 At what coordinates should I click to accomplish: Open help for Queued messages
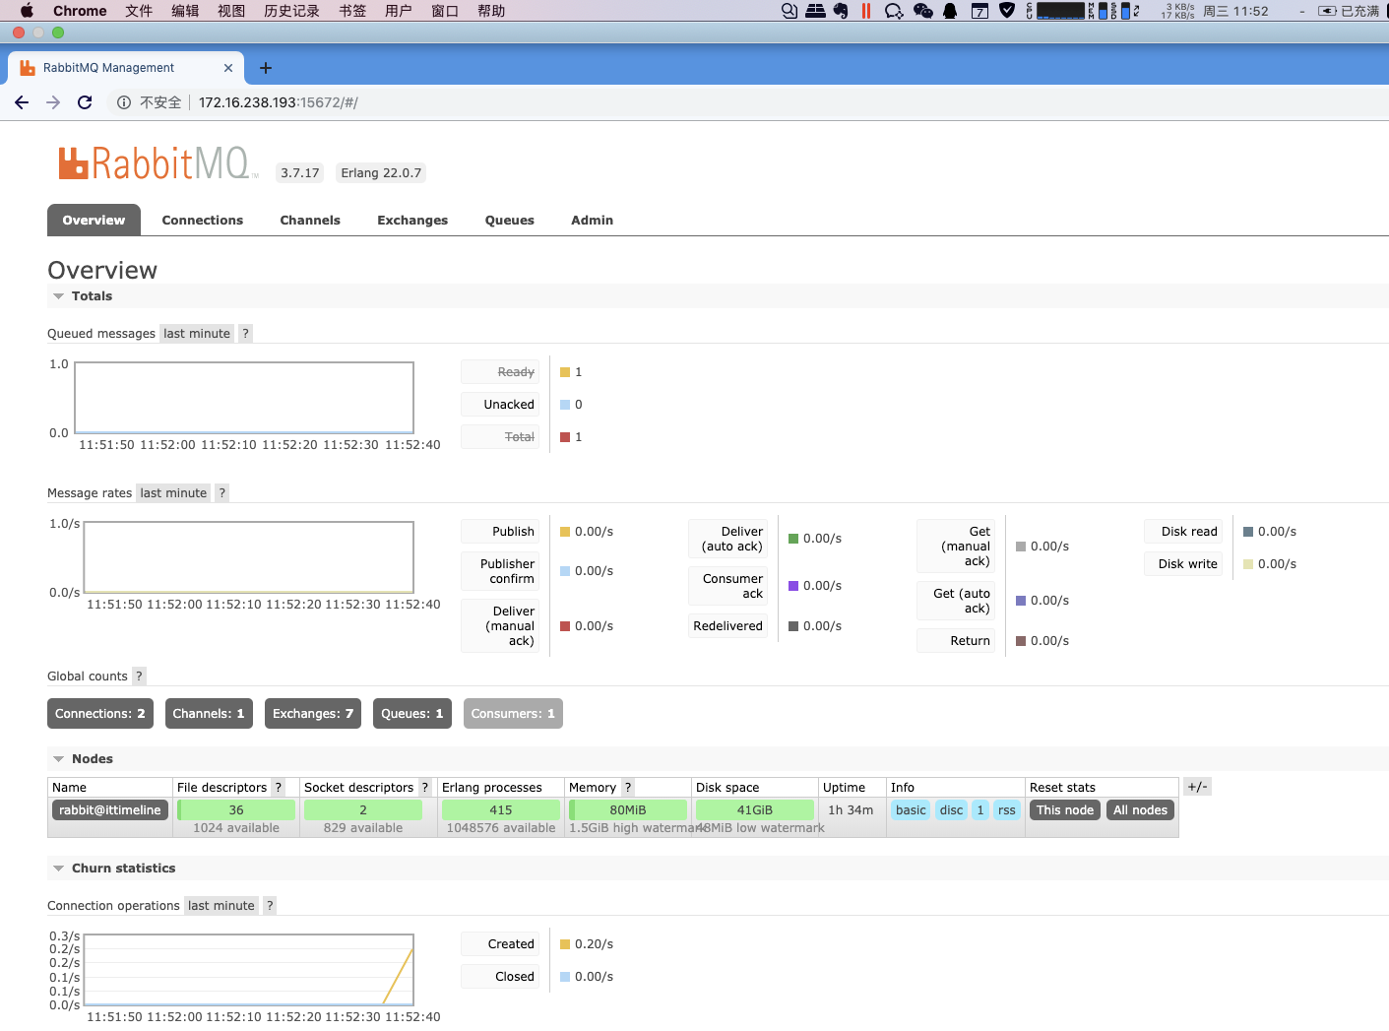(246, 334)
